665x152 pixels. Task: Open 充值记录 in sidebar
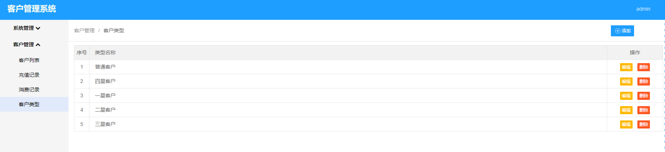(x=29, y=75)
